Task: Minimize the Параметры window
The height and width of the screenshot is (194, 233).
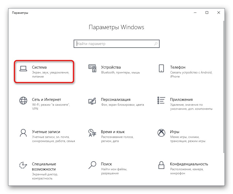Action: coord(195,13)
